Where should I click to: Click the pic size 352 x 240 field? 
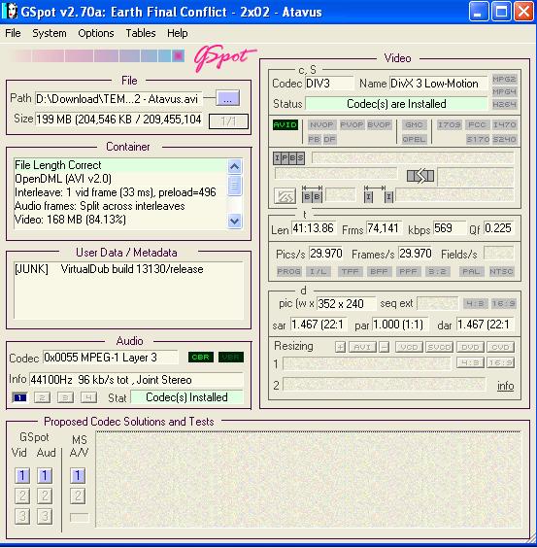tap(346, 304)
